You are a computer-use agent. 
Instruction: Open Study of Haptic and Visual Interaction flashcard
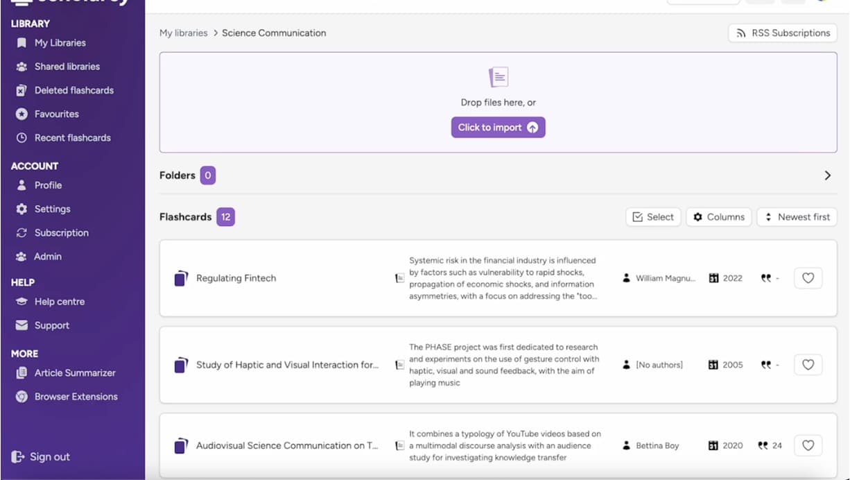pos(288,365)
